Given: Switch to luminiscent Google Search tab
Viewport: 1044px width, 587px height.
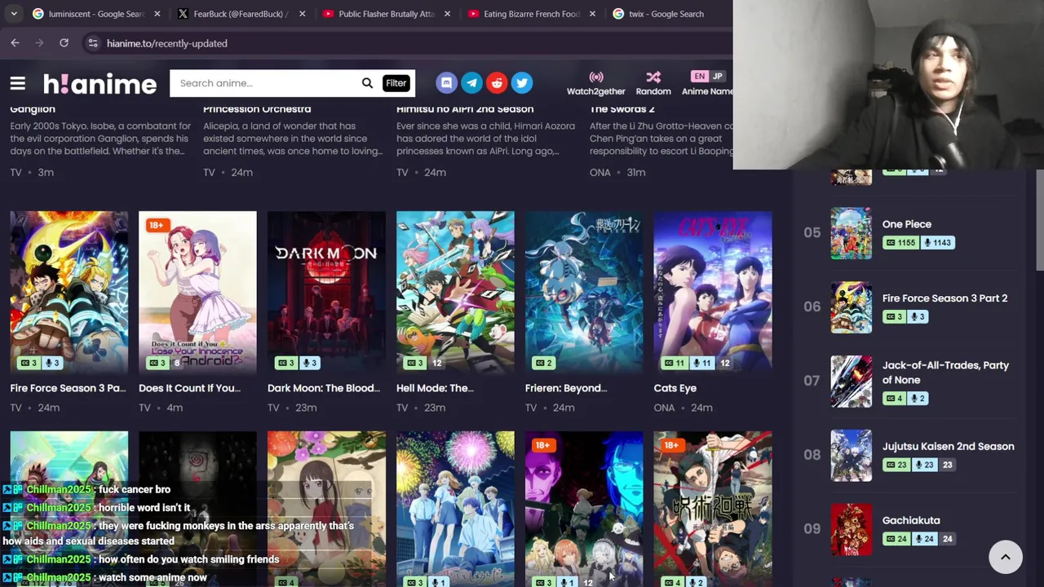Looking at the screenshot, I should click(96, 14).
